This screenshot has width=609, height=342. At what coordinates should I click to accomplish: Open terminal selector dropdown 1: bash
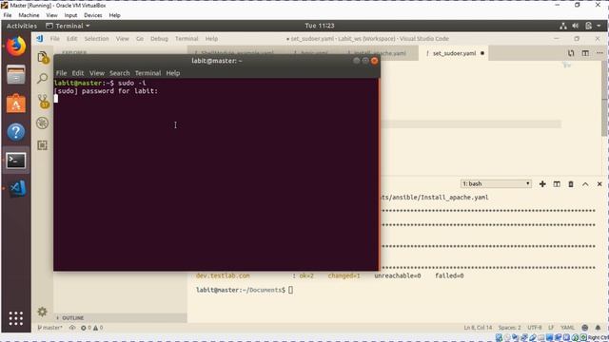tap(496, 183)
